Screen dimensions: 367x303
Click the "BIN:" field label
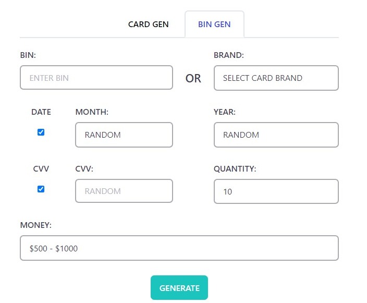pos(28,55)
